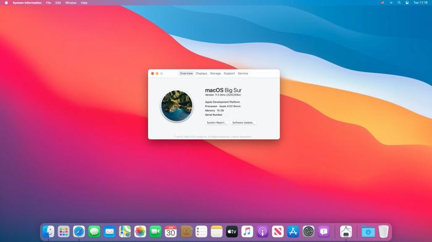Close the About This Mac window
Viewport: 432px width, 242px height.
click(152, 73)
